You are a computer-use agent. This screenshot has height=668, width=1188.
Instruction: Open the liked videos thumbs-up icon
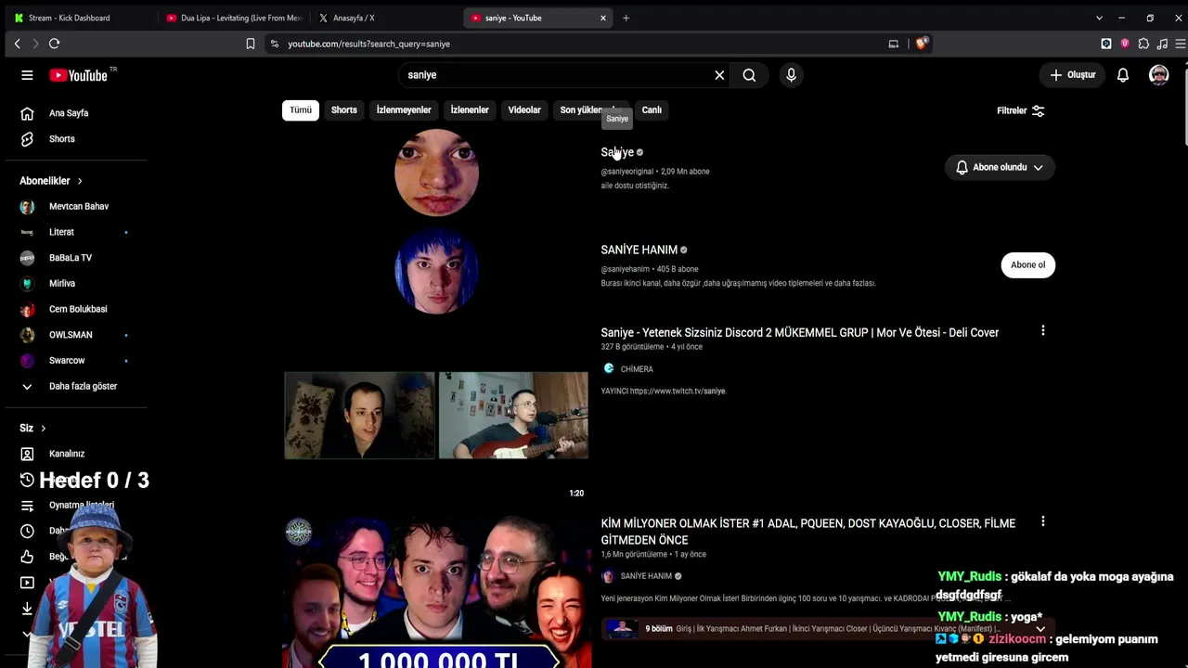(27, 557)
